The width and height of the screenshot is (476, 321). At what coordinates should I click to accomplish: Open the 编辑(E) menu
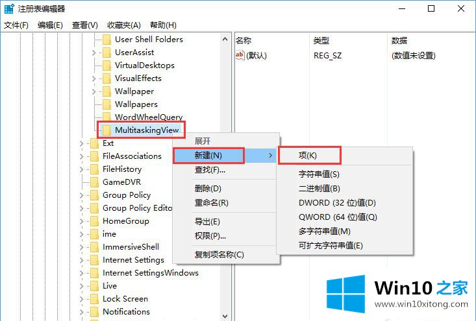[50, 25]
